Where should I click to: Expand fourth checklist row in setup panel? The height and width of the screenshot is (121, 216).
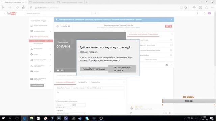(x=171, y=55)
